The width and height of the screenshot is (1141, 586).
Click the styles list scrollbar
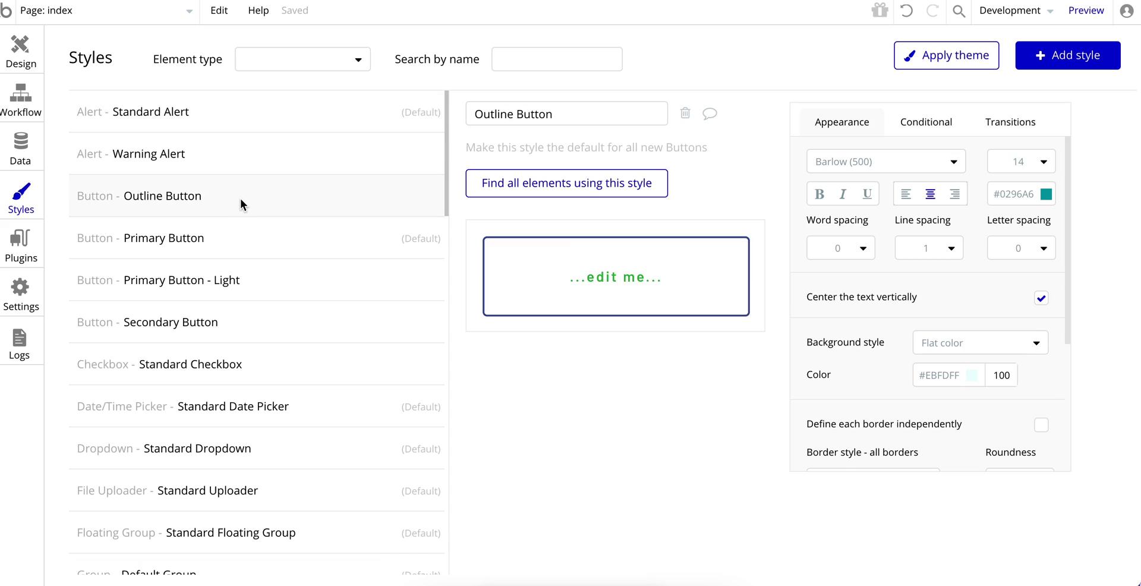(447, 153)
